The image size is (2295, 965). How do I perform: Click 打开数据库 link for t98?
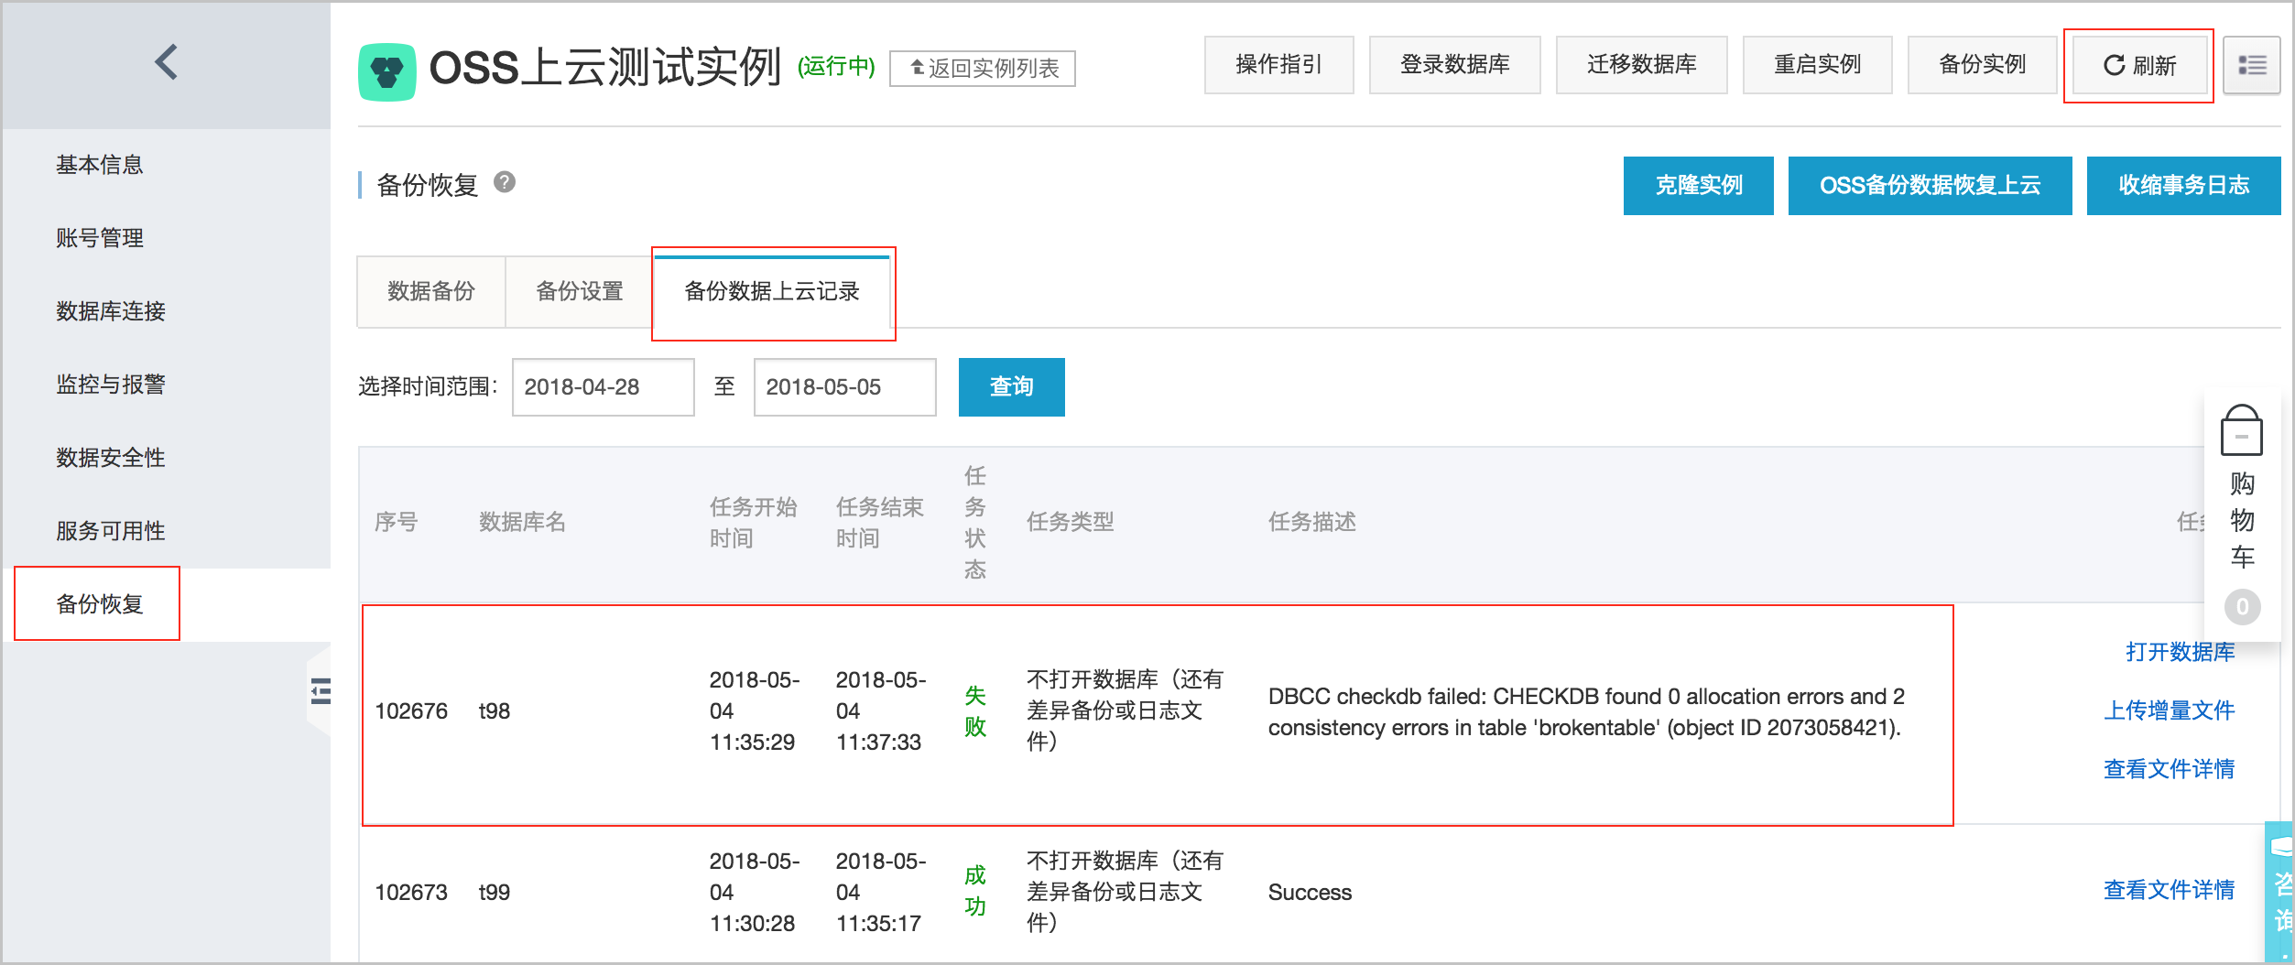click(x=2180, y=652)
